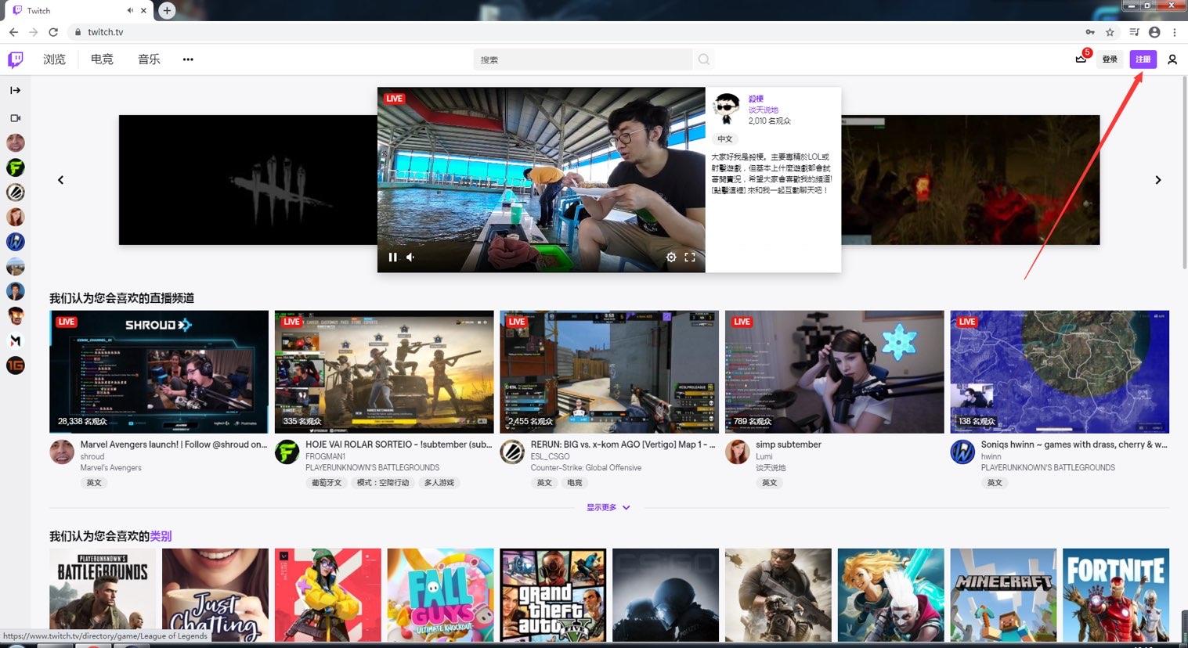Pause the featured live stream
This screenshot has width=1188, height=648.
392,257
